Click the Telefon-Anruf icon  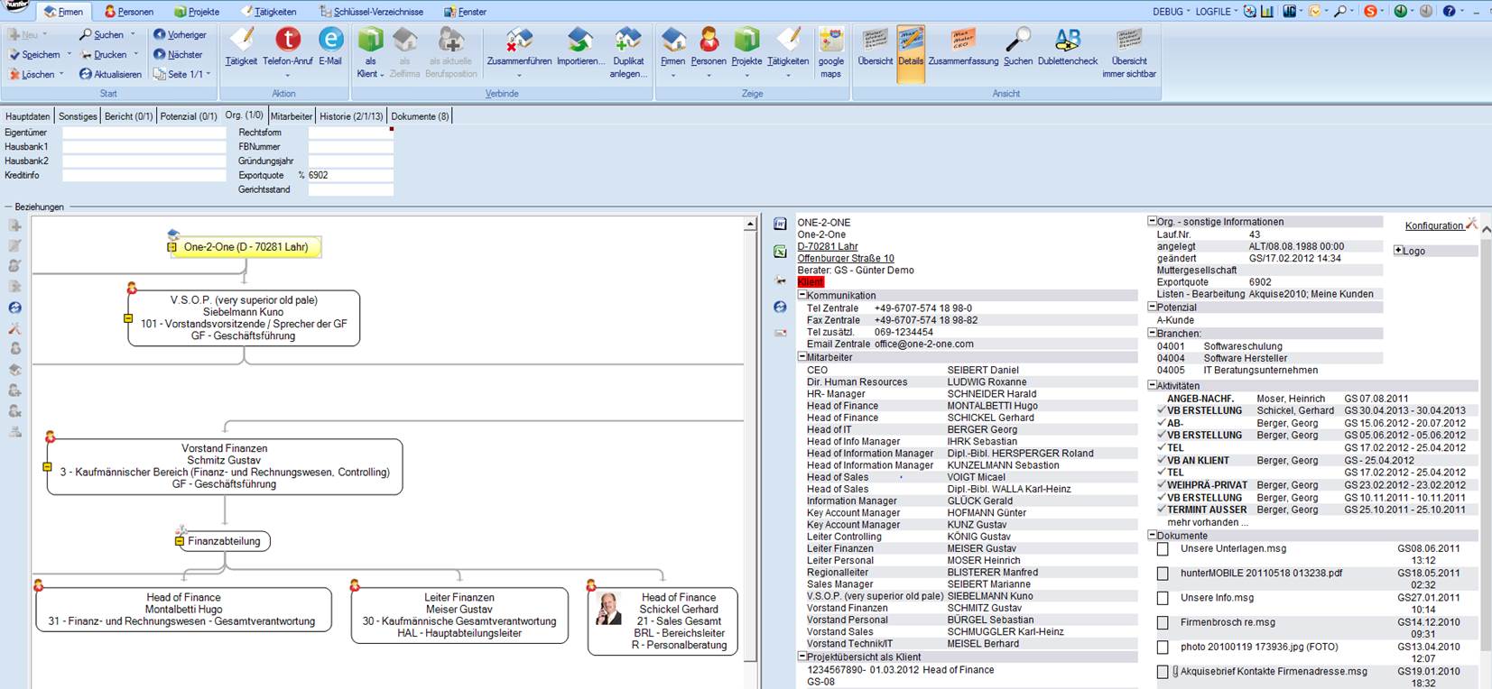288,41
